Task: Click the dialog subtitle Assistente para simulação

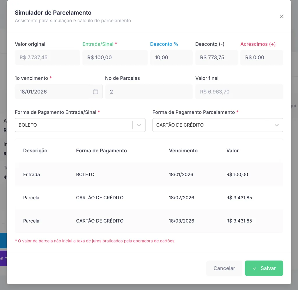Action: tap(73, 21)
